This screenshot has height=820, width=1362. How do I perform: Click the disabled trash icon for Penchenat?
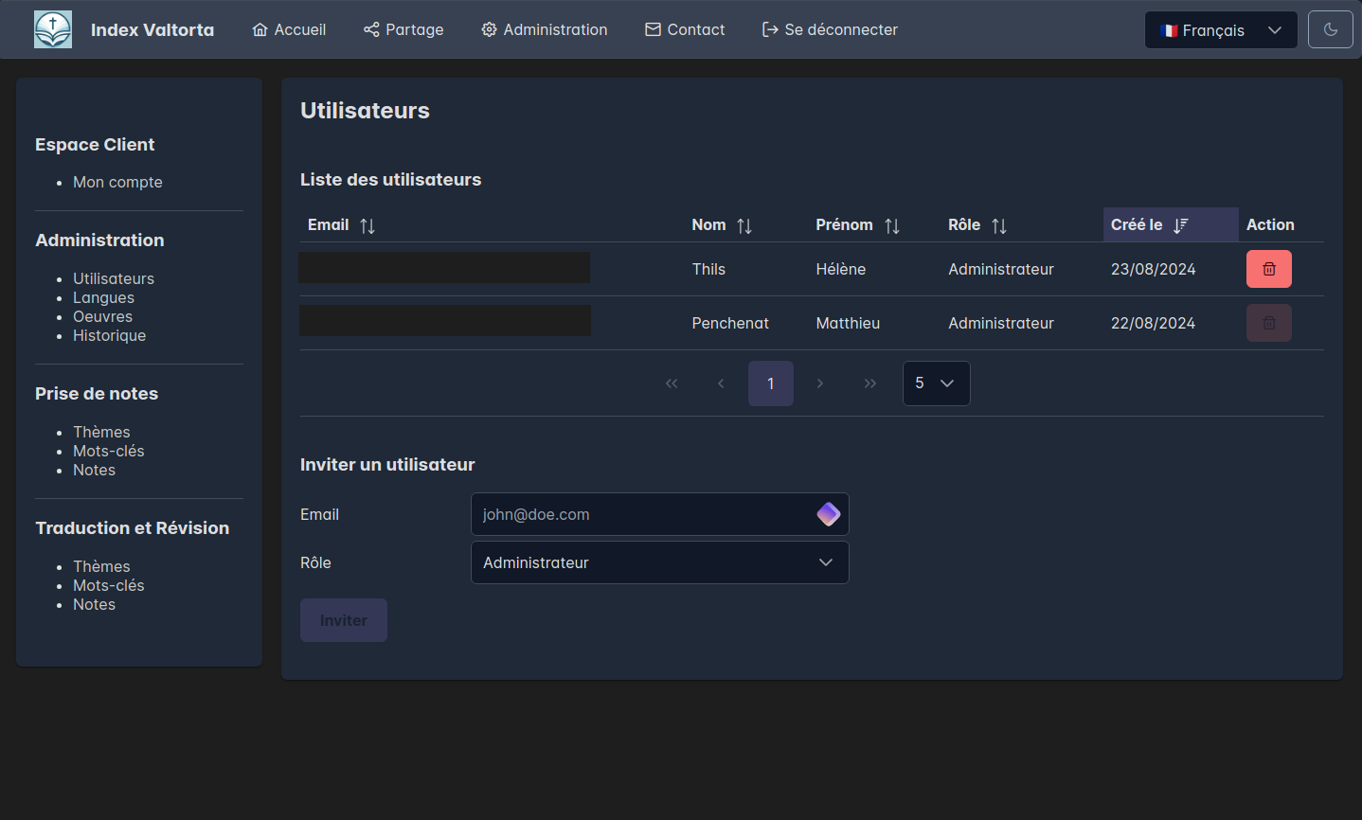click(1268, 323)
